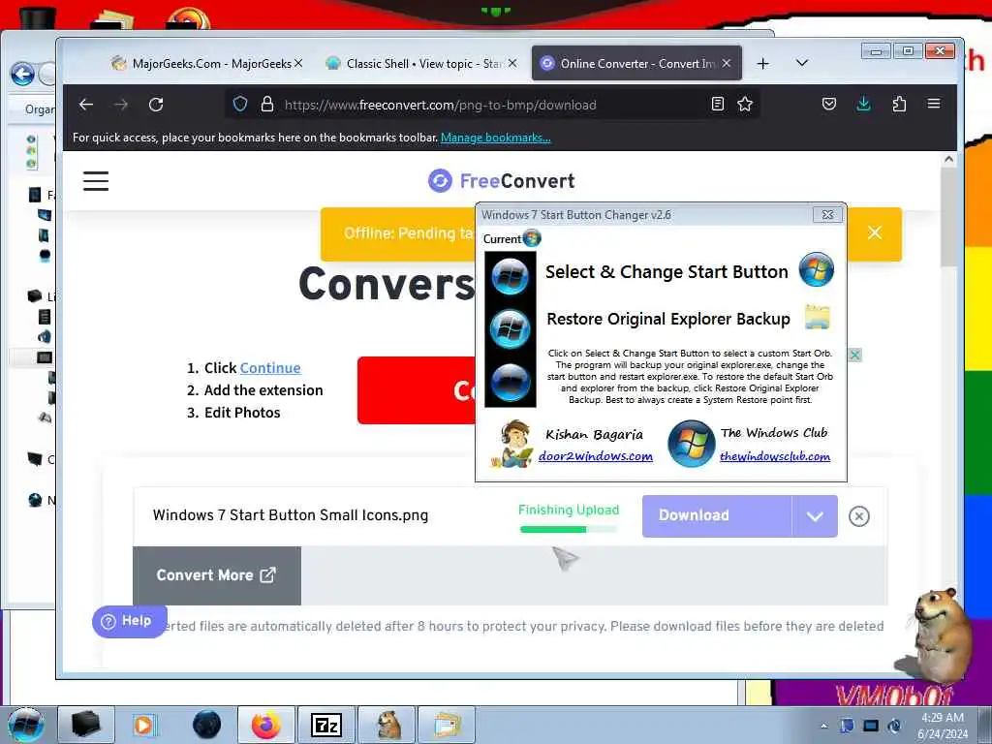Open the folder icon on taskbar
This screenshot has width=992, height=744.
coord(447,725)
